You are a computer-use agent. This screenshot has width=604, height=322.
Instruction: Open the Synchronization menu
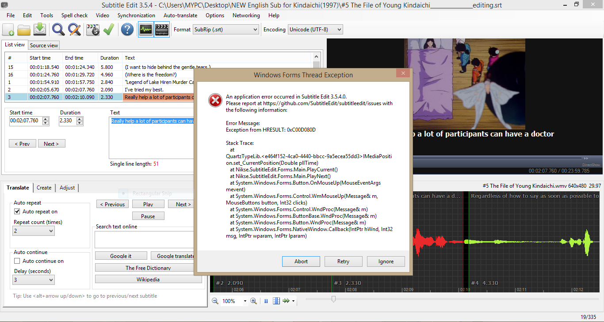click(136, 15)
